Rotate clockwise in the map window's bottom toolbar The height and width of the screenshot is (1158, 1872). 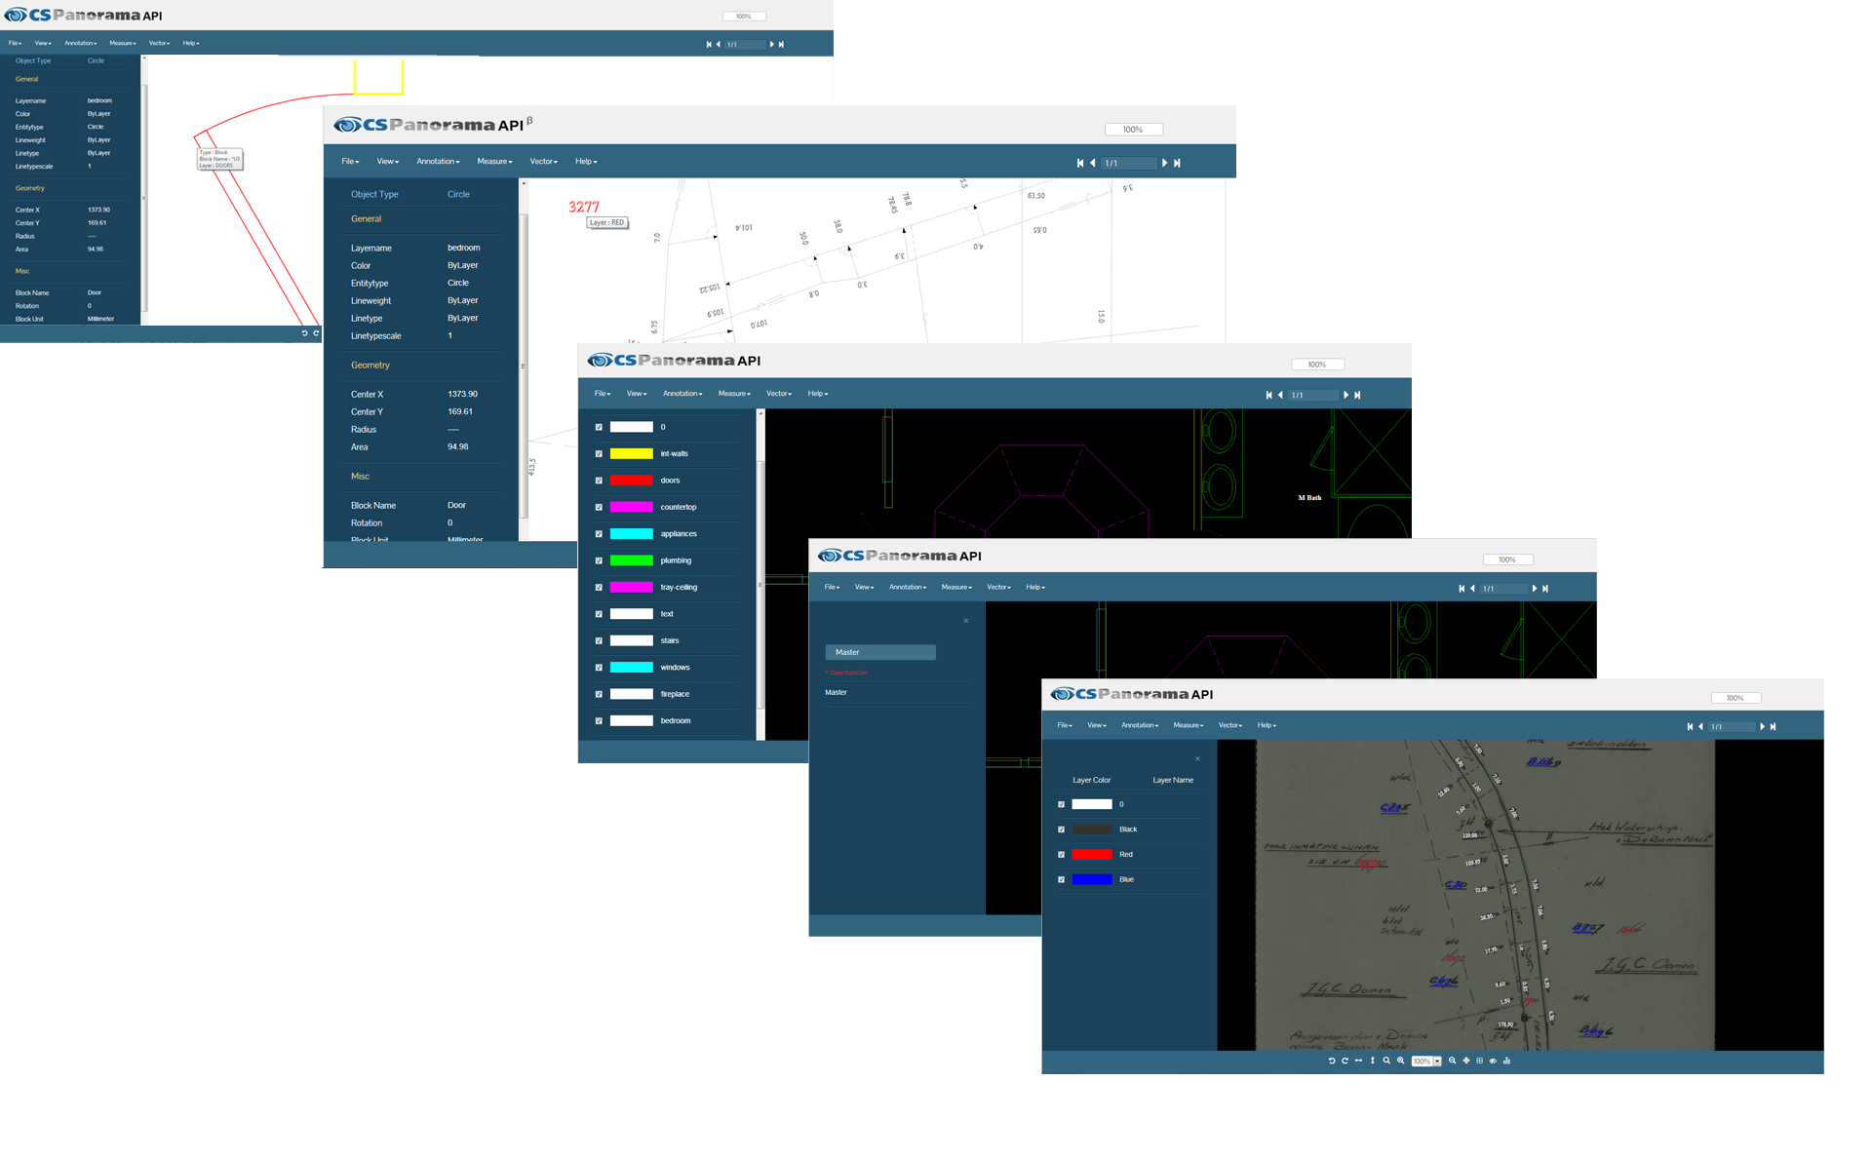tap(1345, 1061)
